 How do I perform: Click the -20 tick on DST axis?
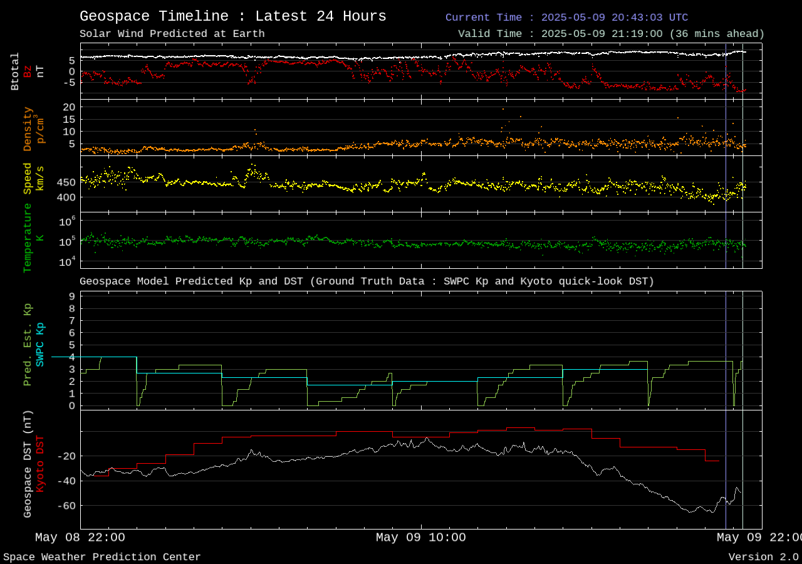pos(66,456)
